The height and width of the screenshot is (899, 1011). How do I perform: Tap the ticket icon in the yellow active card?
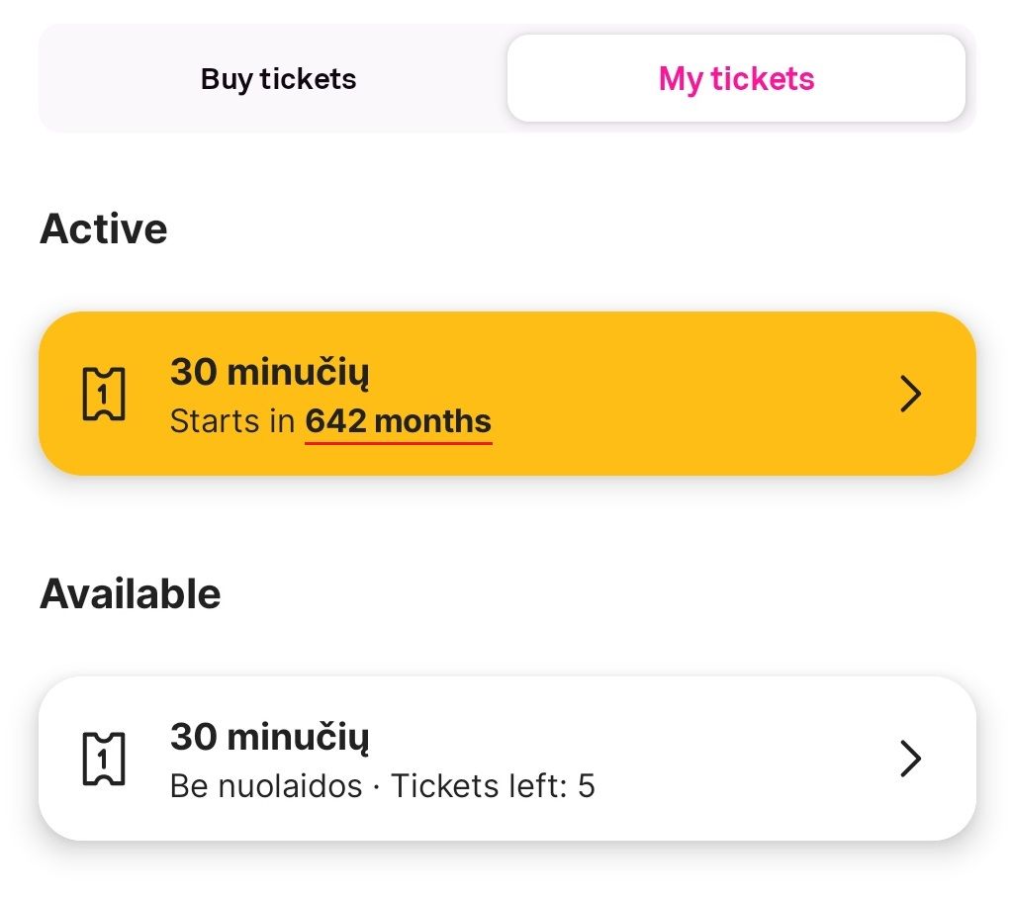point(103,394)
